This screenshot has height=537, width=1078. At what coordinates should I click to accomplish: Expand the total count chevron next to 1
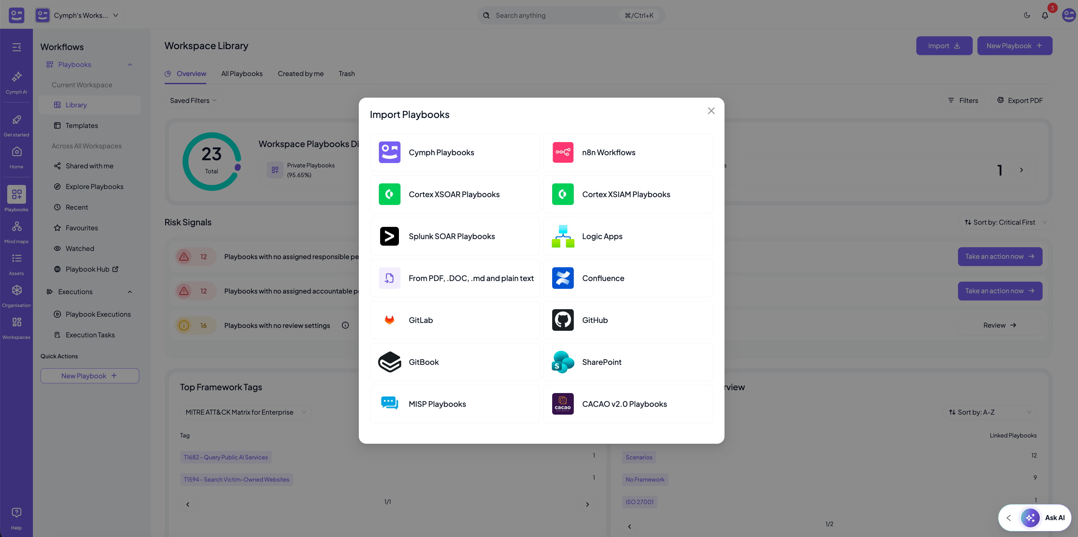[1022, 170]
